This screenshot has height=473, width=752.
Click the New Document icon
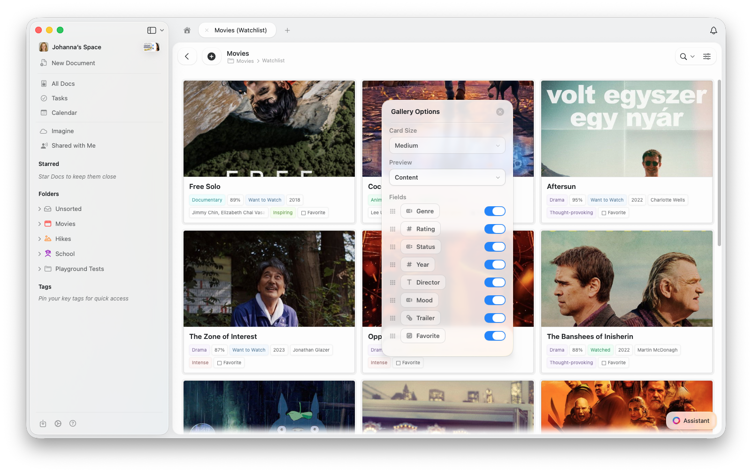click(44, 63)
